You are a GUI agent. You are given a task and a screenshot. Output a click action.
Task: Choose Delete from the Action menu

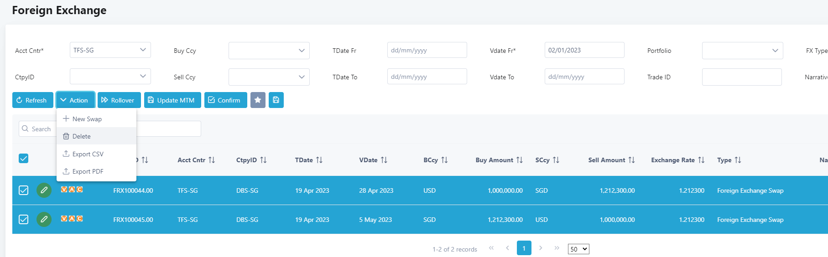click(82, 136)
